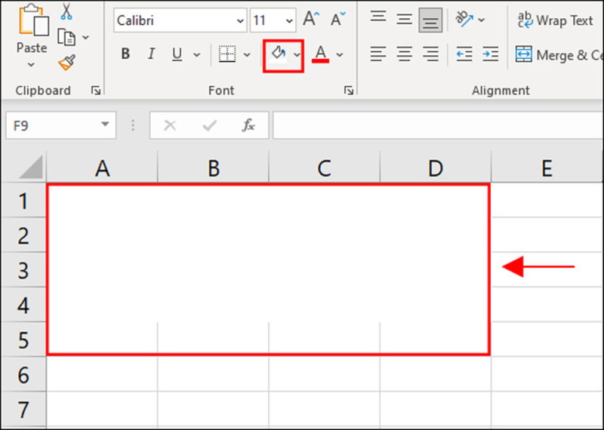The height and width of the screenshot is (430, 604).
Task: Click cell E2
Action: point(547,235)
